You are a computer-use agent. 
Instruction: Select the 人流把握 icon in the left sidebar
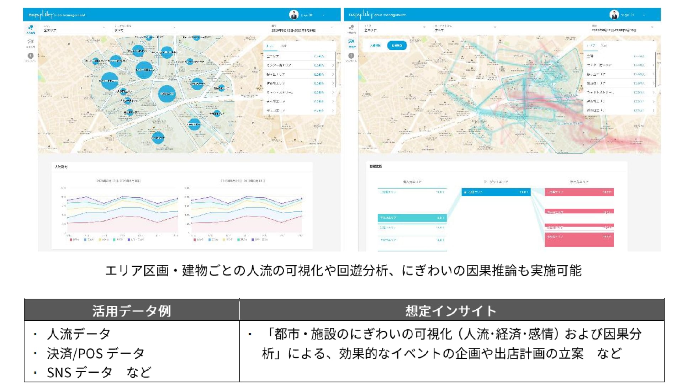pyautogui.click(x=31, y=27)
